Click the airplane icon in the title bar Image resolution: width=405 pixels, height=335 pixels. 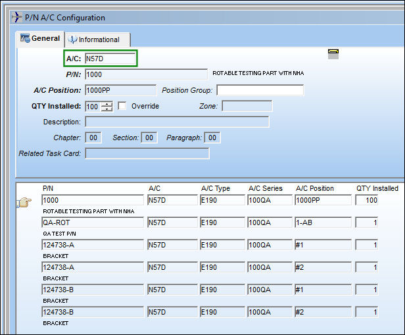pyautogui.click(x=17, y=17)
